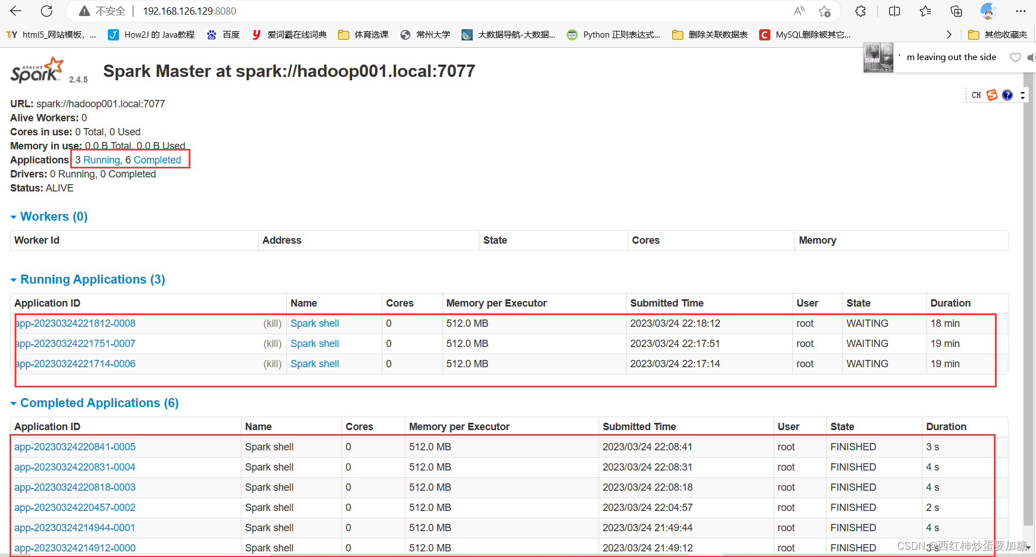This screenshot has height=557, width=1036.
Task: Open completed app-20230324214944-0001
Action: click(75, 528)
